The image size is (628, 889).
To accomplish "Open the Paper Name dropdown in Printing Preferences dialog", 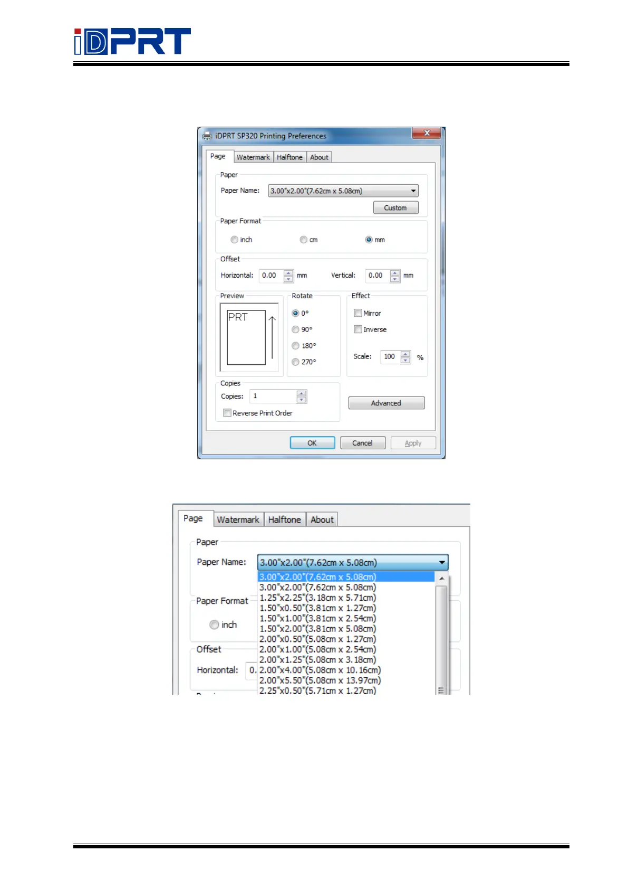I will (x=343, y=191).
